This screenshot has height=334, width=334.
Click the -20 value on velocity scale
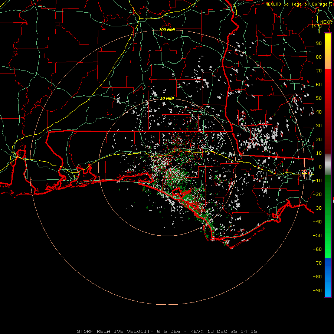317,194
